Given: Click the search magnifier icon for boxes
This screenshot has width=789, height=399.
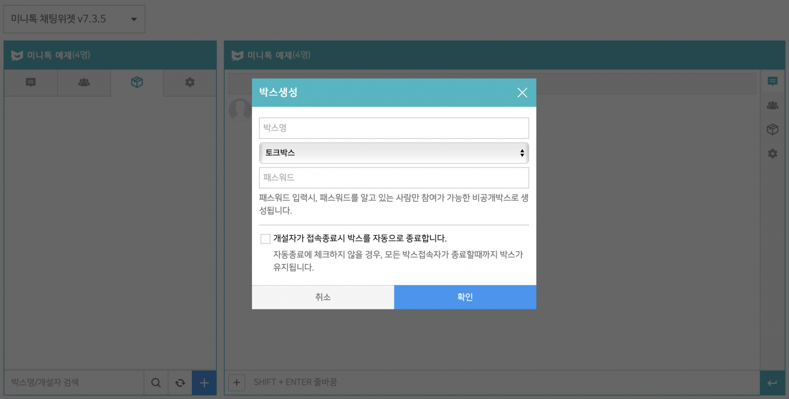Looking at the screenshot, I should click(156, 383).
